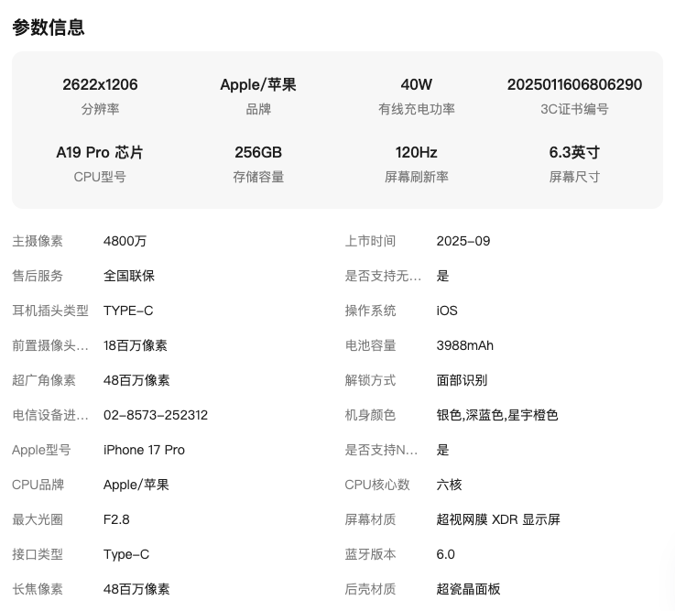Click the 超视网膜 XDR 显示屏 screen material

pyautogui.click(x=498, y=519)
